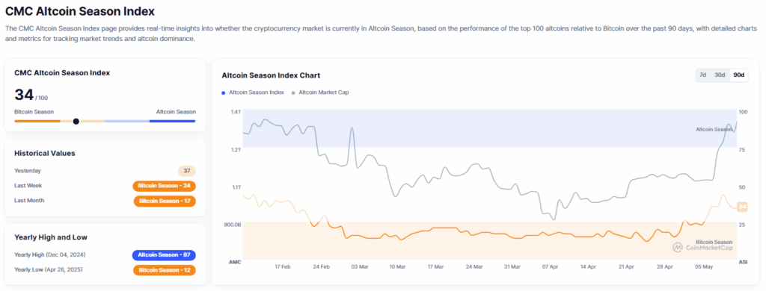This screenshot has width=766, height=291.
Task: Click the CoinMarketCap watermark logo icon
Action: 677,248
